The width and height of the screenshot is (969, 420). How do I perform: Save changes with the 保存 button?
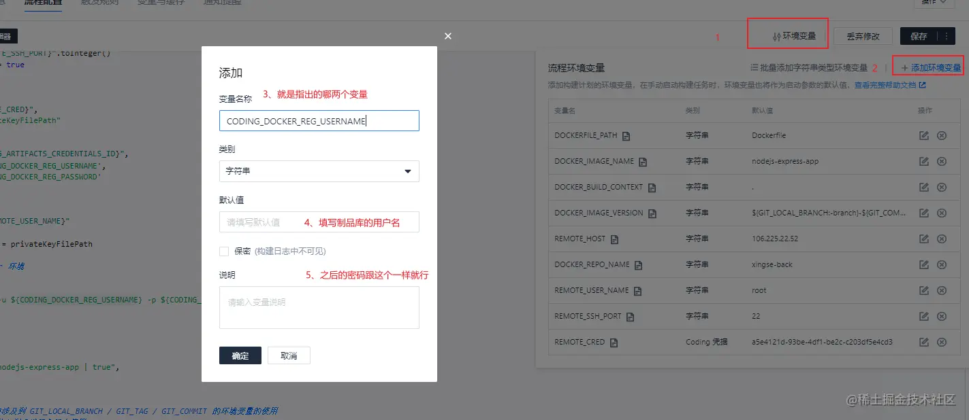[919, 36]
